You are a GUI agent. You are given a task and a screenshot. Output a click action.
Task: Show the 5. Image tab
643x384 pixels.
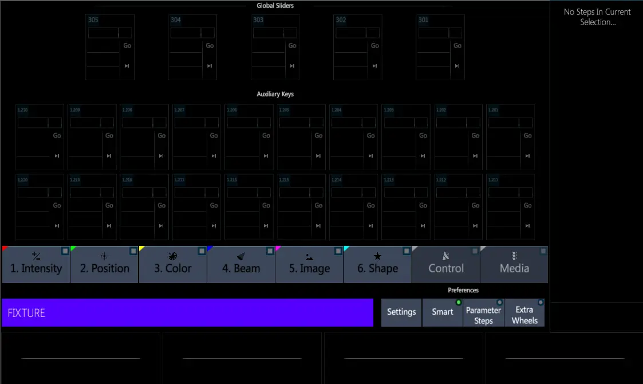point(309,265)
